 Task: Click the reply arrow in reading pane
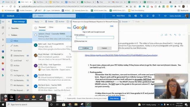click(x=171, y=35)
